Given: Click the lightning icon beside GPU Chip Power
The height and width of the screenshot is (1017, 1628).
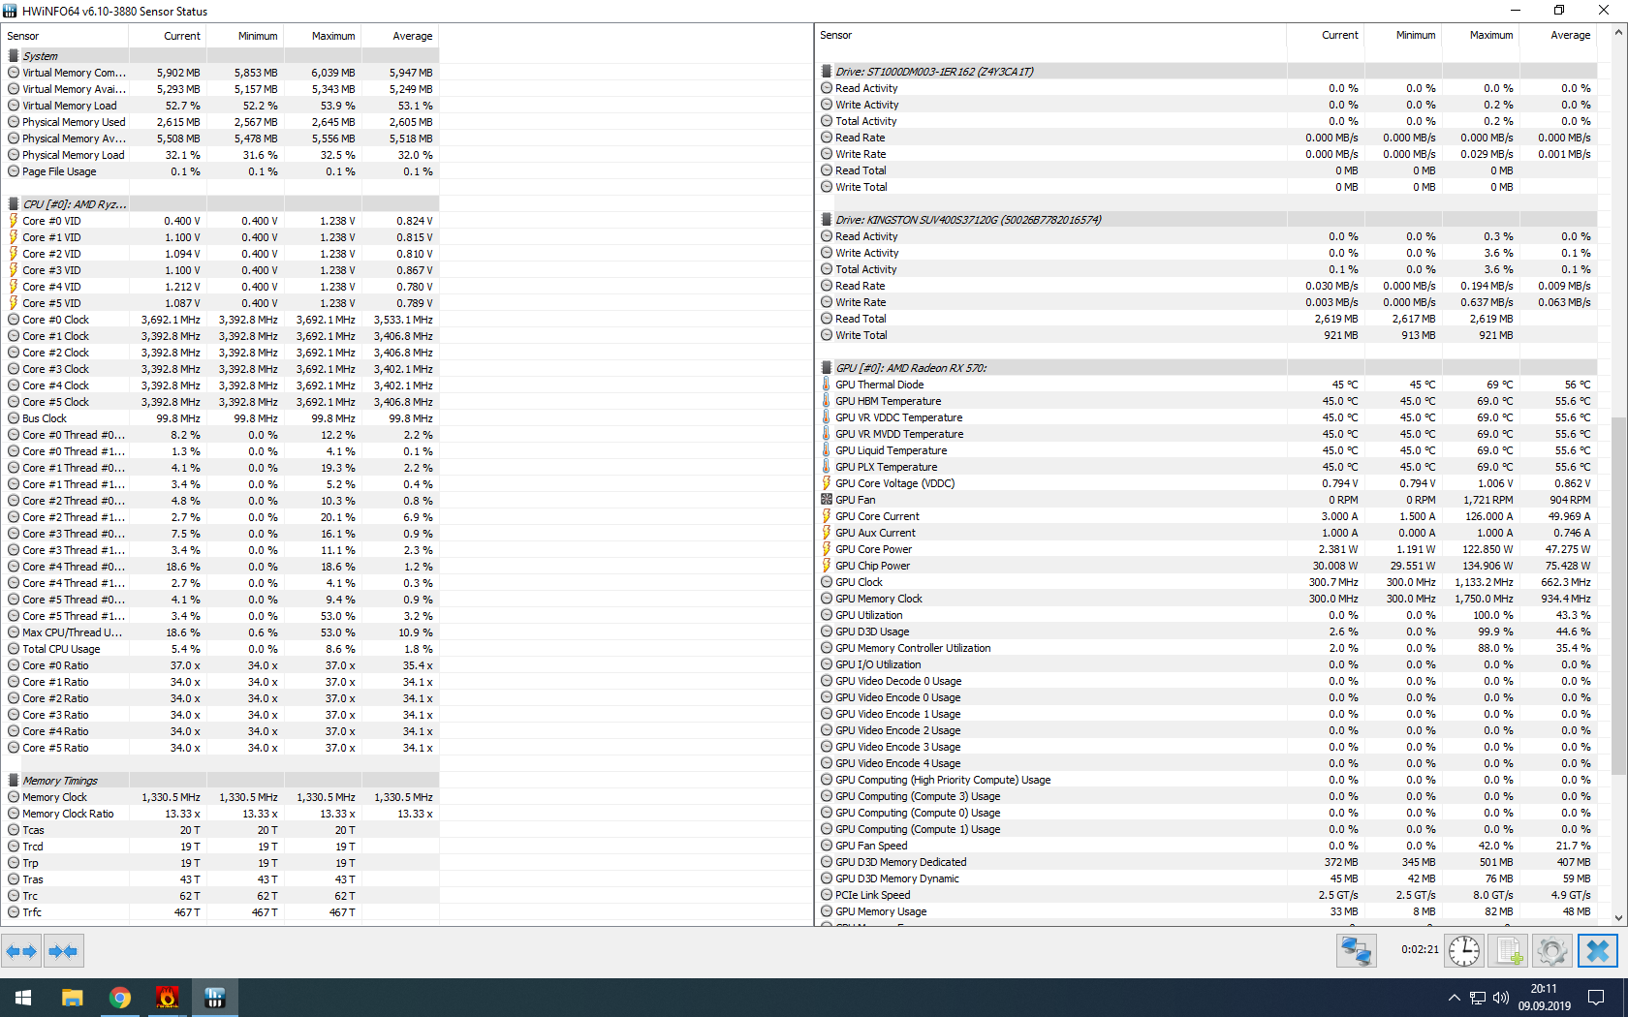Looking at the screenshot, I should click(x=827, y=566).
